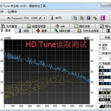Click the 42℃ temperature reading
Viewport: 111px width, 111px height.
[x=59, y=18]
